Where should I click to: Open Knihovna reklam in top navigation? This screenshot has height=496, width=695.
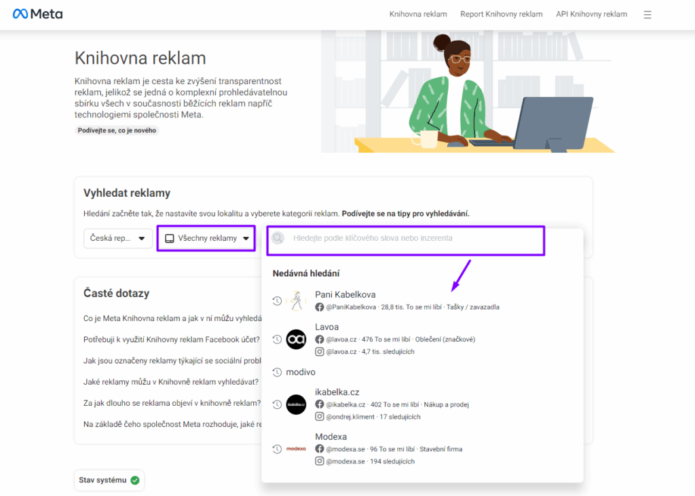(x=418, y=14)
